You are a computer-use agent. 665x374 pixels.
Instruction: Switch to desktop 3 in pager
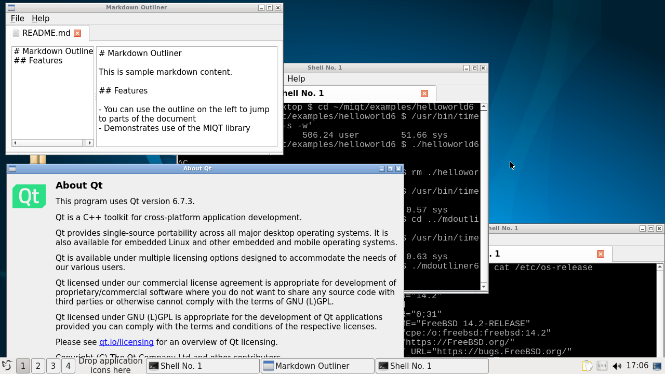53,366
